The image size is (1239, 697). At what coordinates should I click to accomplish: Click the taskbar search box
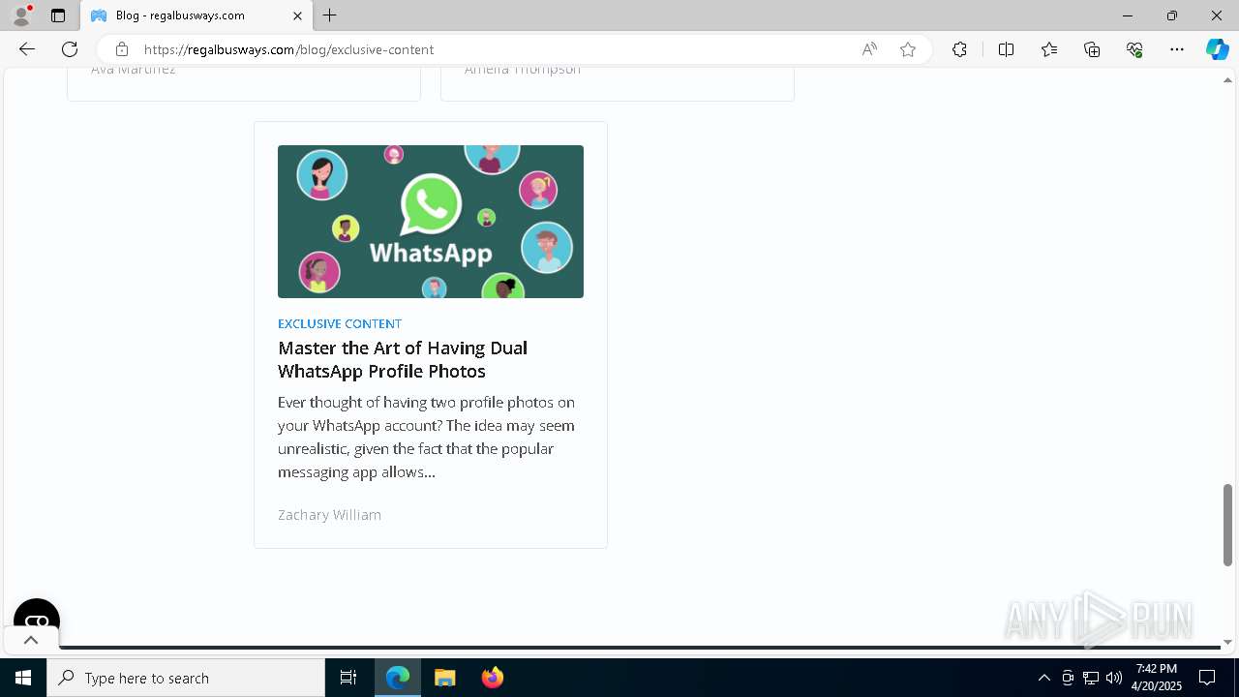click(186, 678)
